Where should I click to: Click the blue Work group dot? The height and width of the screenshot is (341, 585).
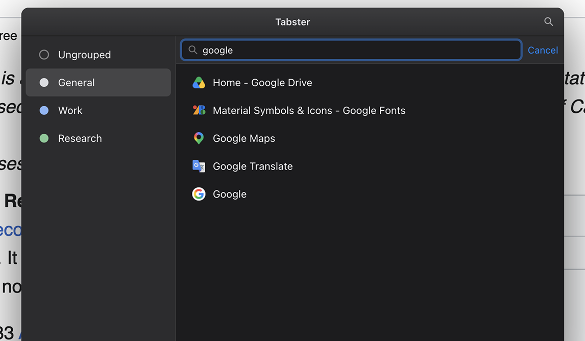44,110
